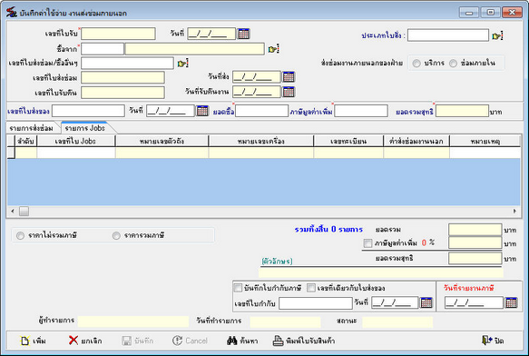The image size is (529, 356).
Task: Open calendar next to receipt date field
Action: coord(243,34)
